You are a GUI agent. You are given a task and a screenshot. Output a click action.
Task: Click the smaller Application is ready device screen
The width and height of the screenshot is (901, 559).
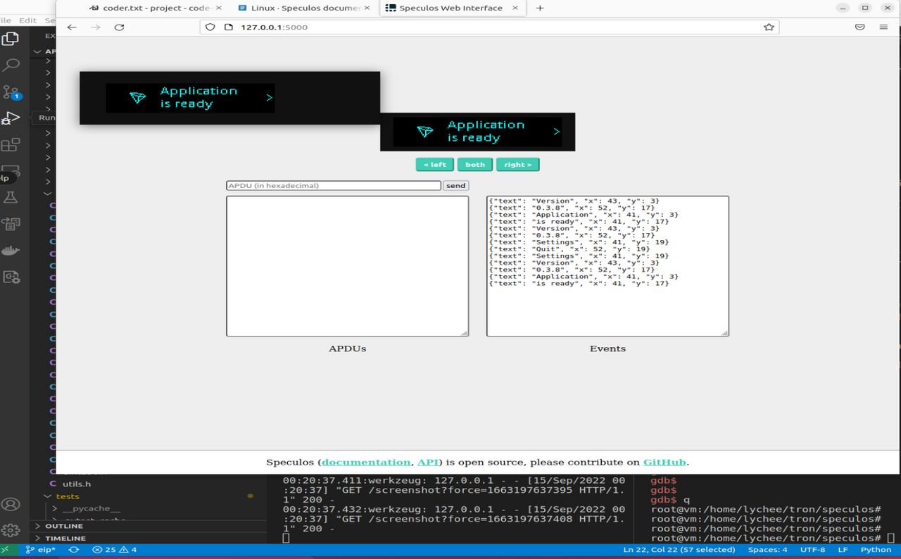(x=477, y=132)
